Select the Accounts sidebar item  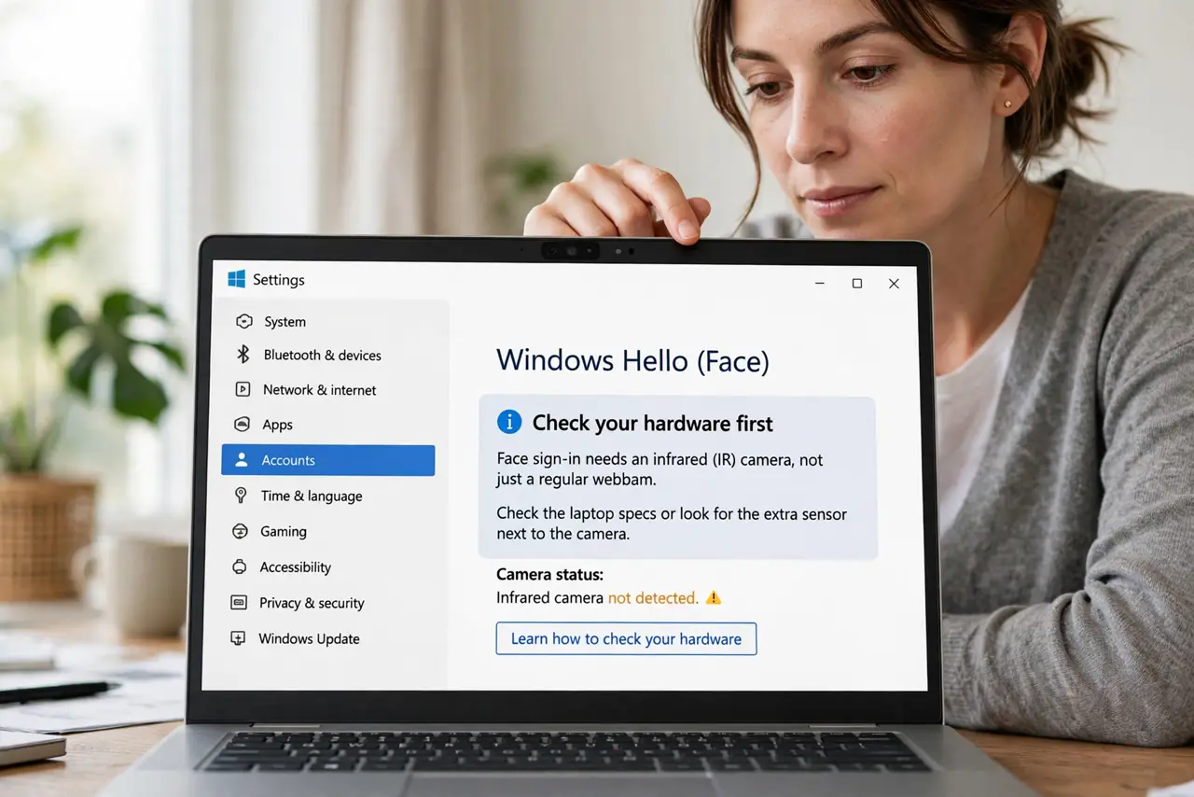(328, 460)
